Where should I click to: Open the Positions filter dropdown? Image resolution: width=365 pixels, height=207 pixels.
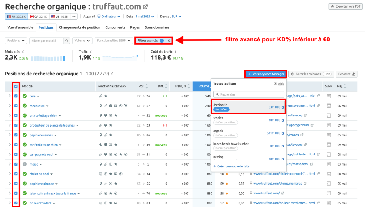[x=16, y=41]
